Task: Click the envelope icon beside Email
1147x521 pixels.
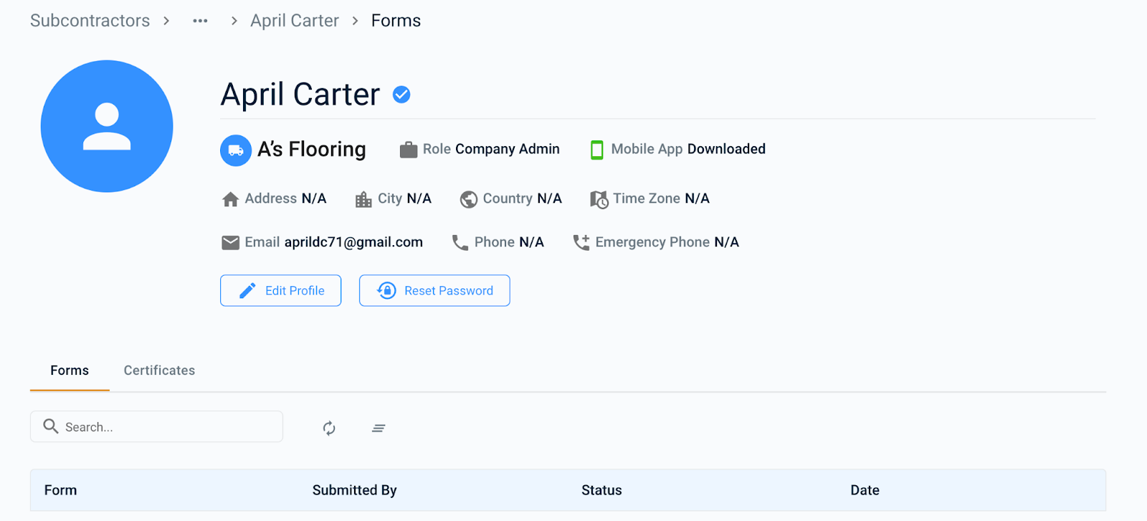Action: pyautogui.click(x=230, y=242)
